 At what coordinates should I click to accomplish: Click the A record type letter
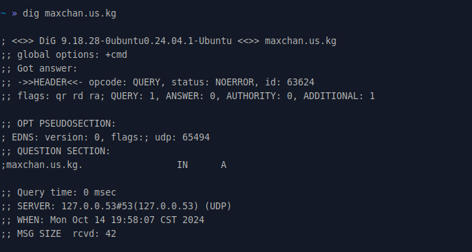tap(224, 165)
